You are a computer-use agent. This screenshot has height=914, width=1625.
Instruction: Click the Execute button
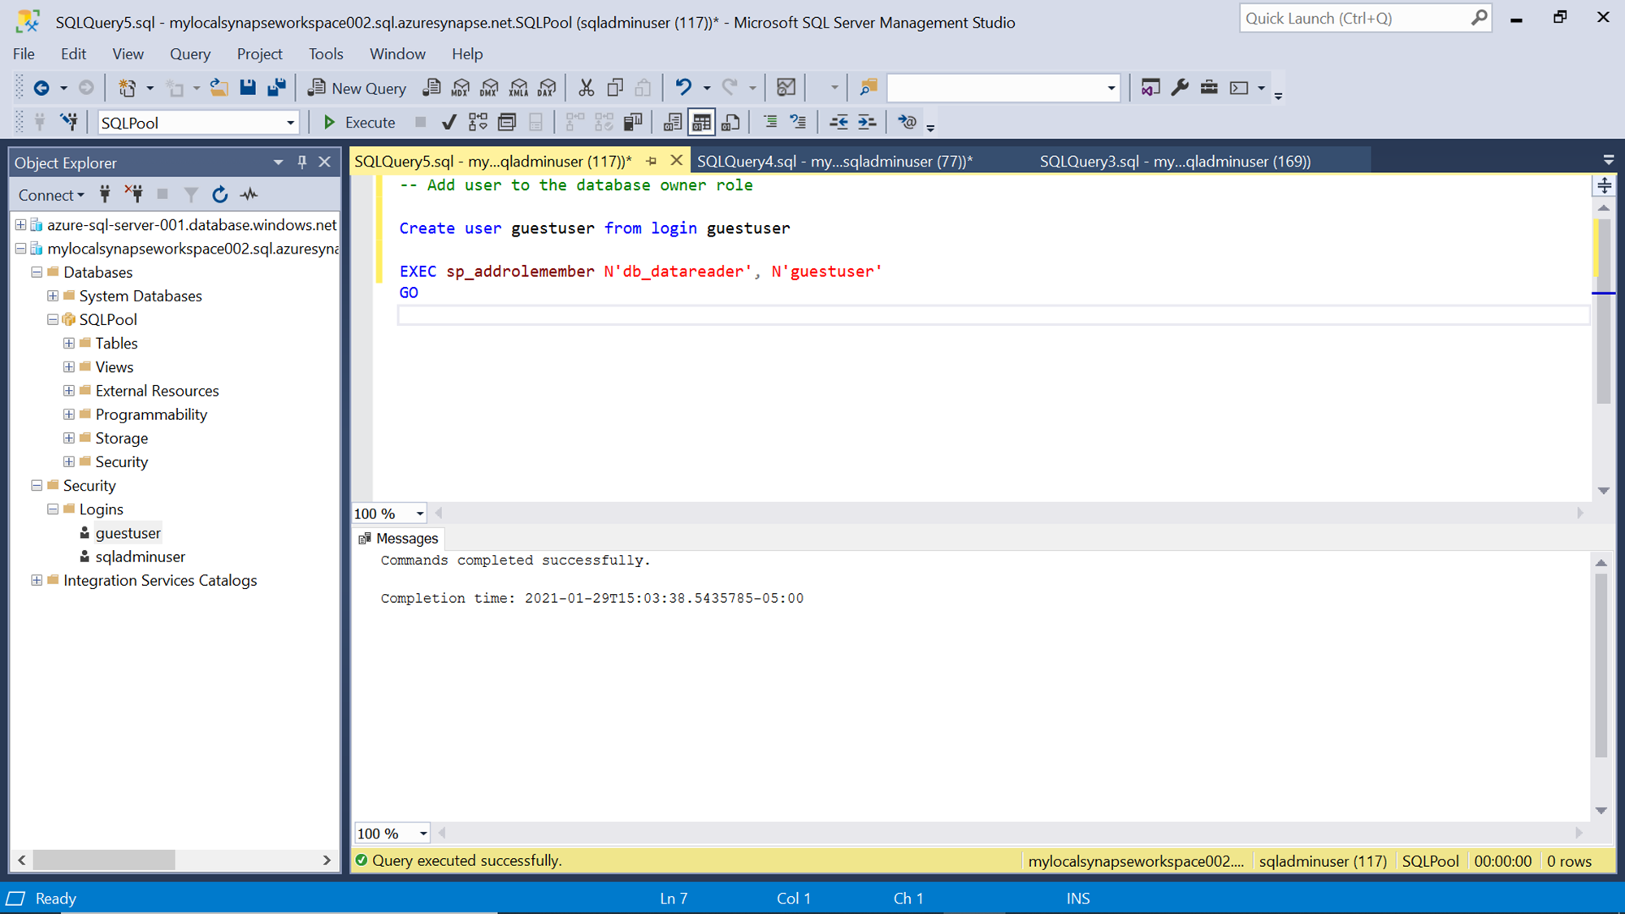click(358, 123)
